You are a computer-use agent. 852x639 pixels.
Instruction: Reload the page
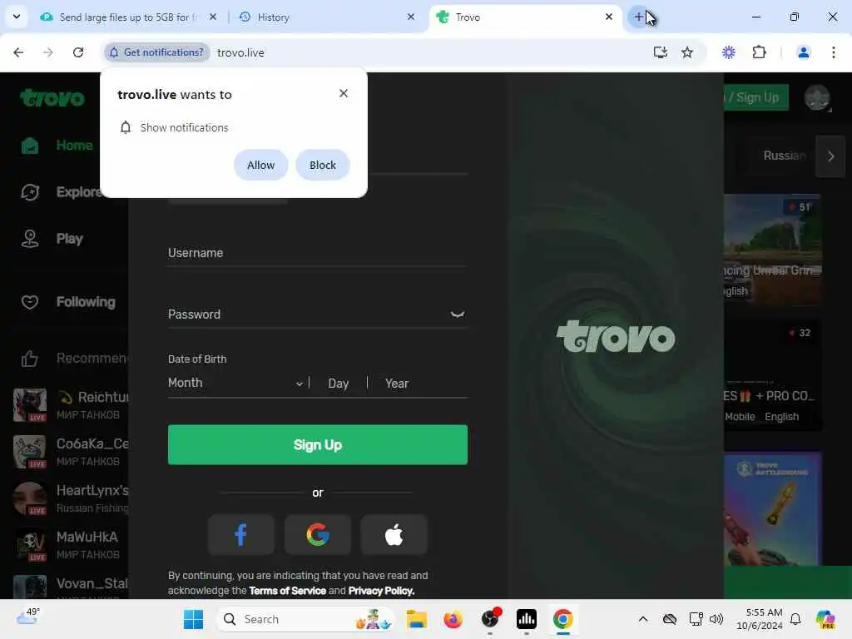coord(78,52)
